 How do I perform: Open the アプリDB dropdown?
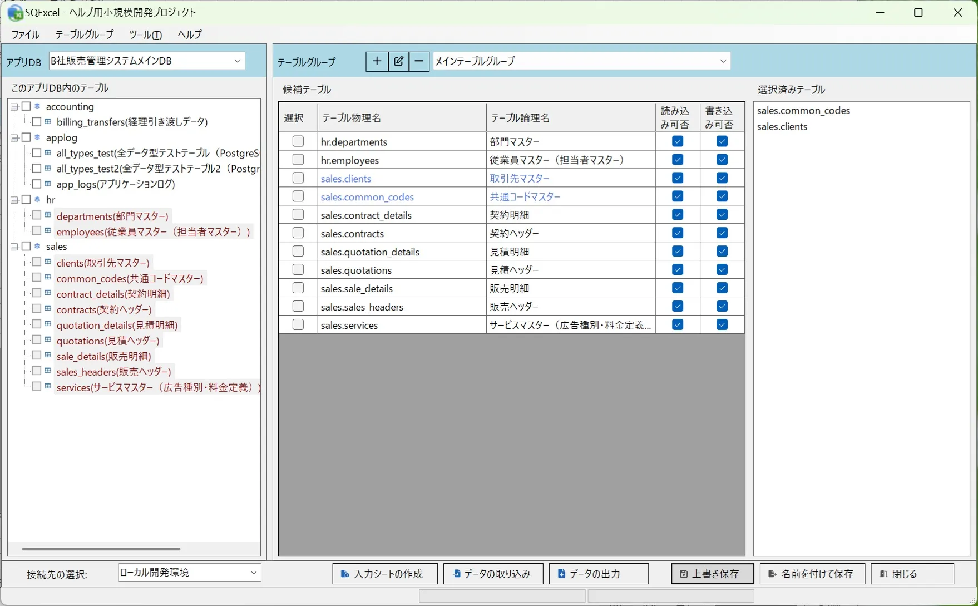click(x=147, y=61)
